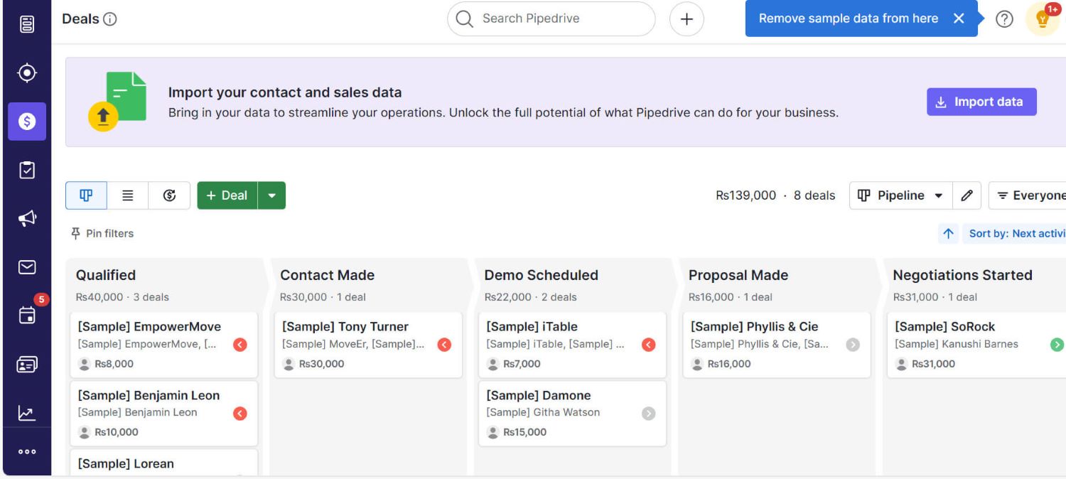Open the [Sample] Phyllis & Cie deal
Screen dimensions: 1066x479
777,345
